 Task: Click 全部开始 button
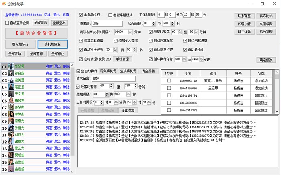[x=15, y=54]
